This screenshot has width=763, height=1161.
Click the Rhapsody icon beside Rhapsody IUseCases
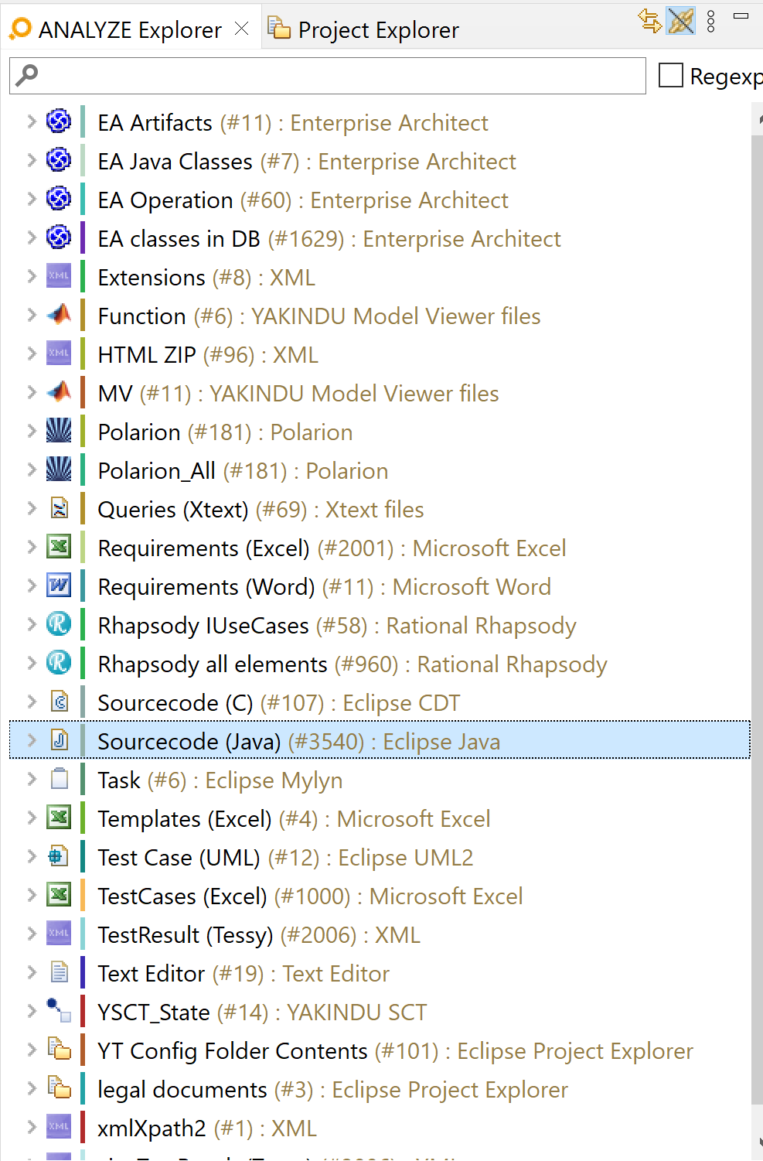tap(59, 624)
